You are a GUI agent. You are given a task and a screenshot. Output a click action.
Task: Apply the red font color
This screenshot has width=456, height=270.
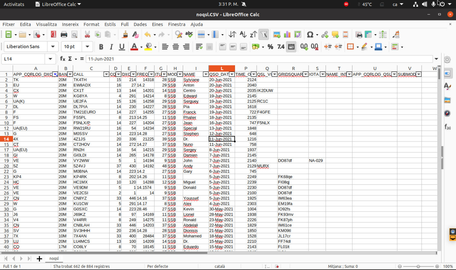coord(134,47)
